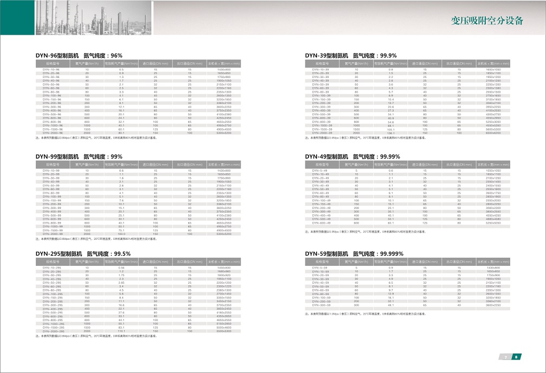Click 氮气产量 header in the DYN-96 table

click(87, 64)
